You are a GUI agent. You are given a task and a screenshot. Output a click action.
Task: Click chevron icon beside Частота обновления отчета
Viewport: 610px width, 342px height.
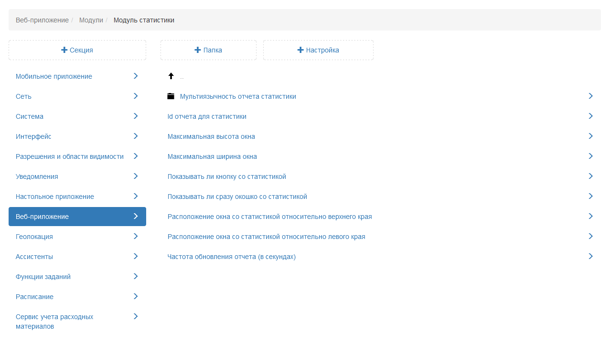(x=591, y=257)
